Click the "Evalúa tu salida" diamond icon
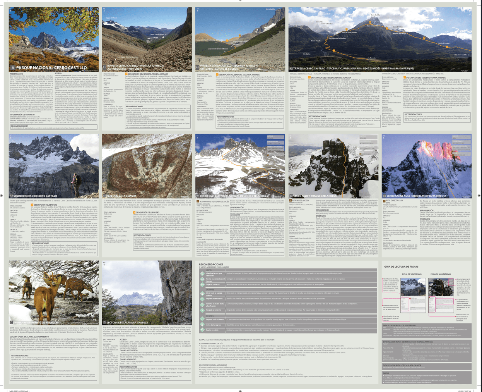The image size is (482, 392). [x=202, y=330]
